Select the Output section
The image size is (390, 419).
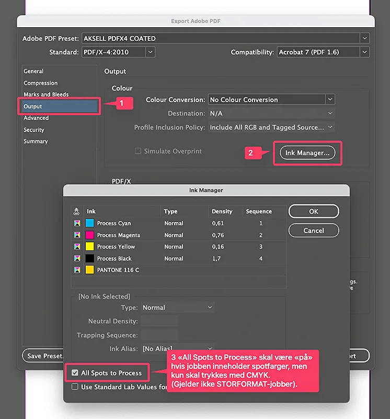[x=59, y=106]
